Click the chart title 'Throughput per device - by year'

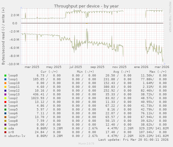tap(86, 6)
